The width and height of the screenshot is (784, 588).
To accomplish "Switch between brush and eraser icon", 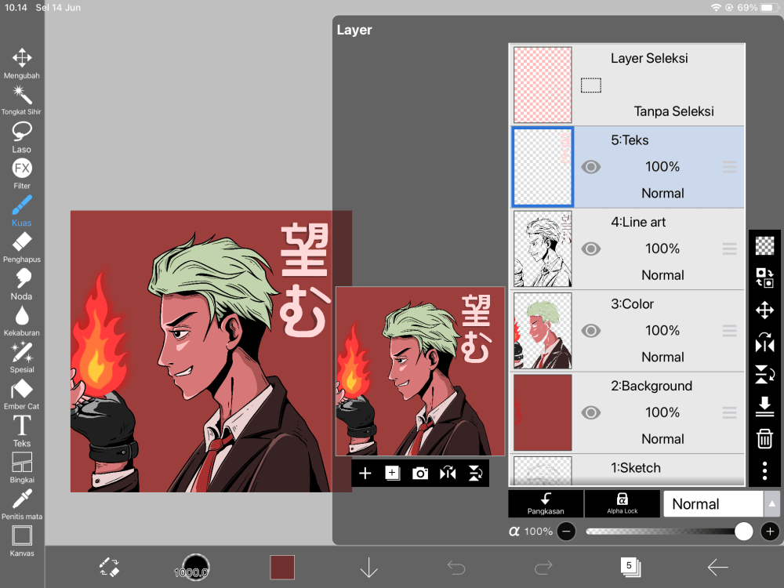I will tap(109, 568).
